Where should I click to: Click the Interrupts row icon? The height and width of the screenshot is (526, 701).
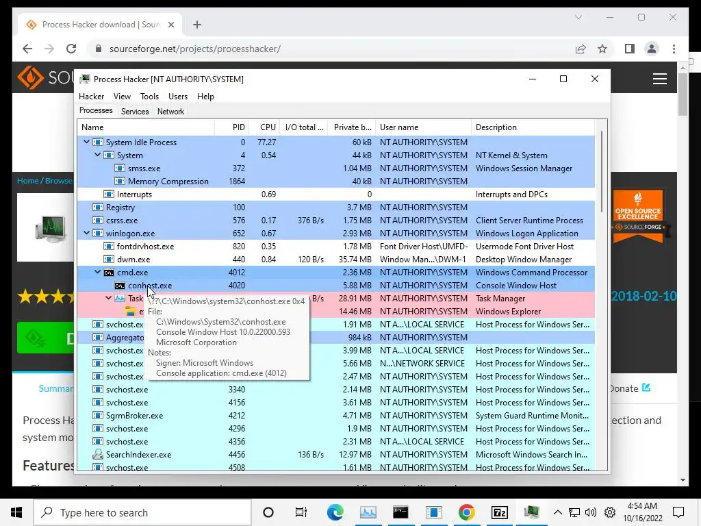click(x=109, y=194)
